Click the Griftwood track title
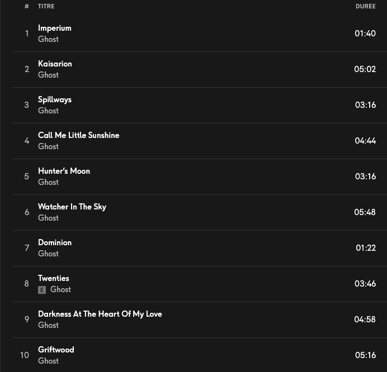 point(56,350)
